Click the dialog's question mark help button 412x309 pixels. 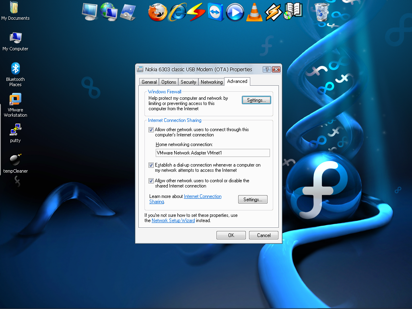coord(267,69)
